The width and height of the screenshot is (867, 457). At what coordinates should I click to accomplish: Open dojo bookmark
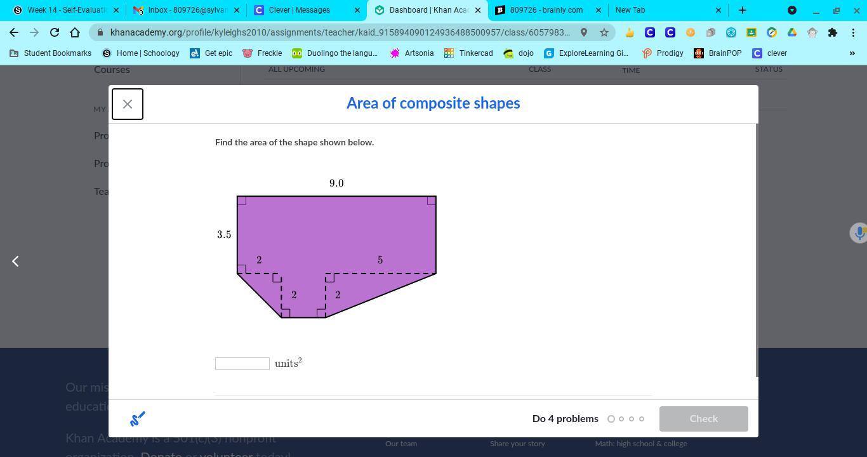pos(519,53)
